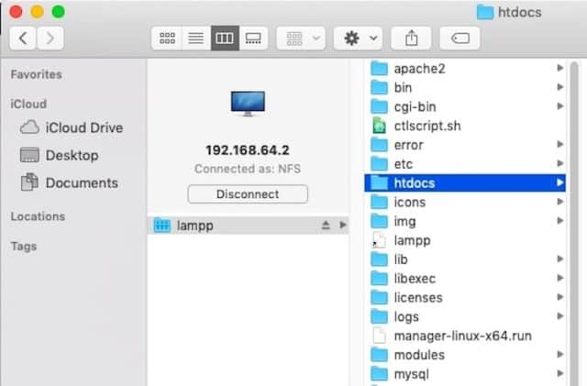Screen dimensions: 587x386
Task: Select the manager-linux-x64.run file
Action: [462, 336]
